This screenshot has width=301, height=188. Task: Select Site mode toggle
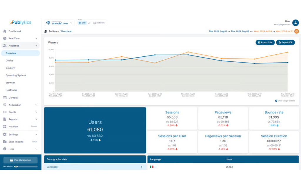pos(82,23)
